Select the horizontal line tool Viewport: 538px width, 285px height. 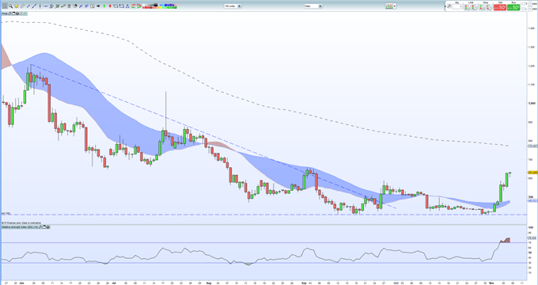[46, 6]
